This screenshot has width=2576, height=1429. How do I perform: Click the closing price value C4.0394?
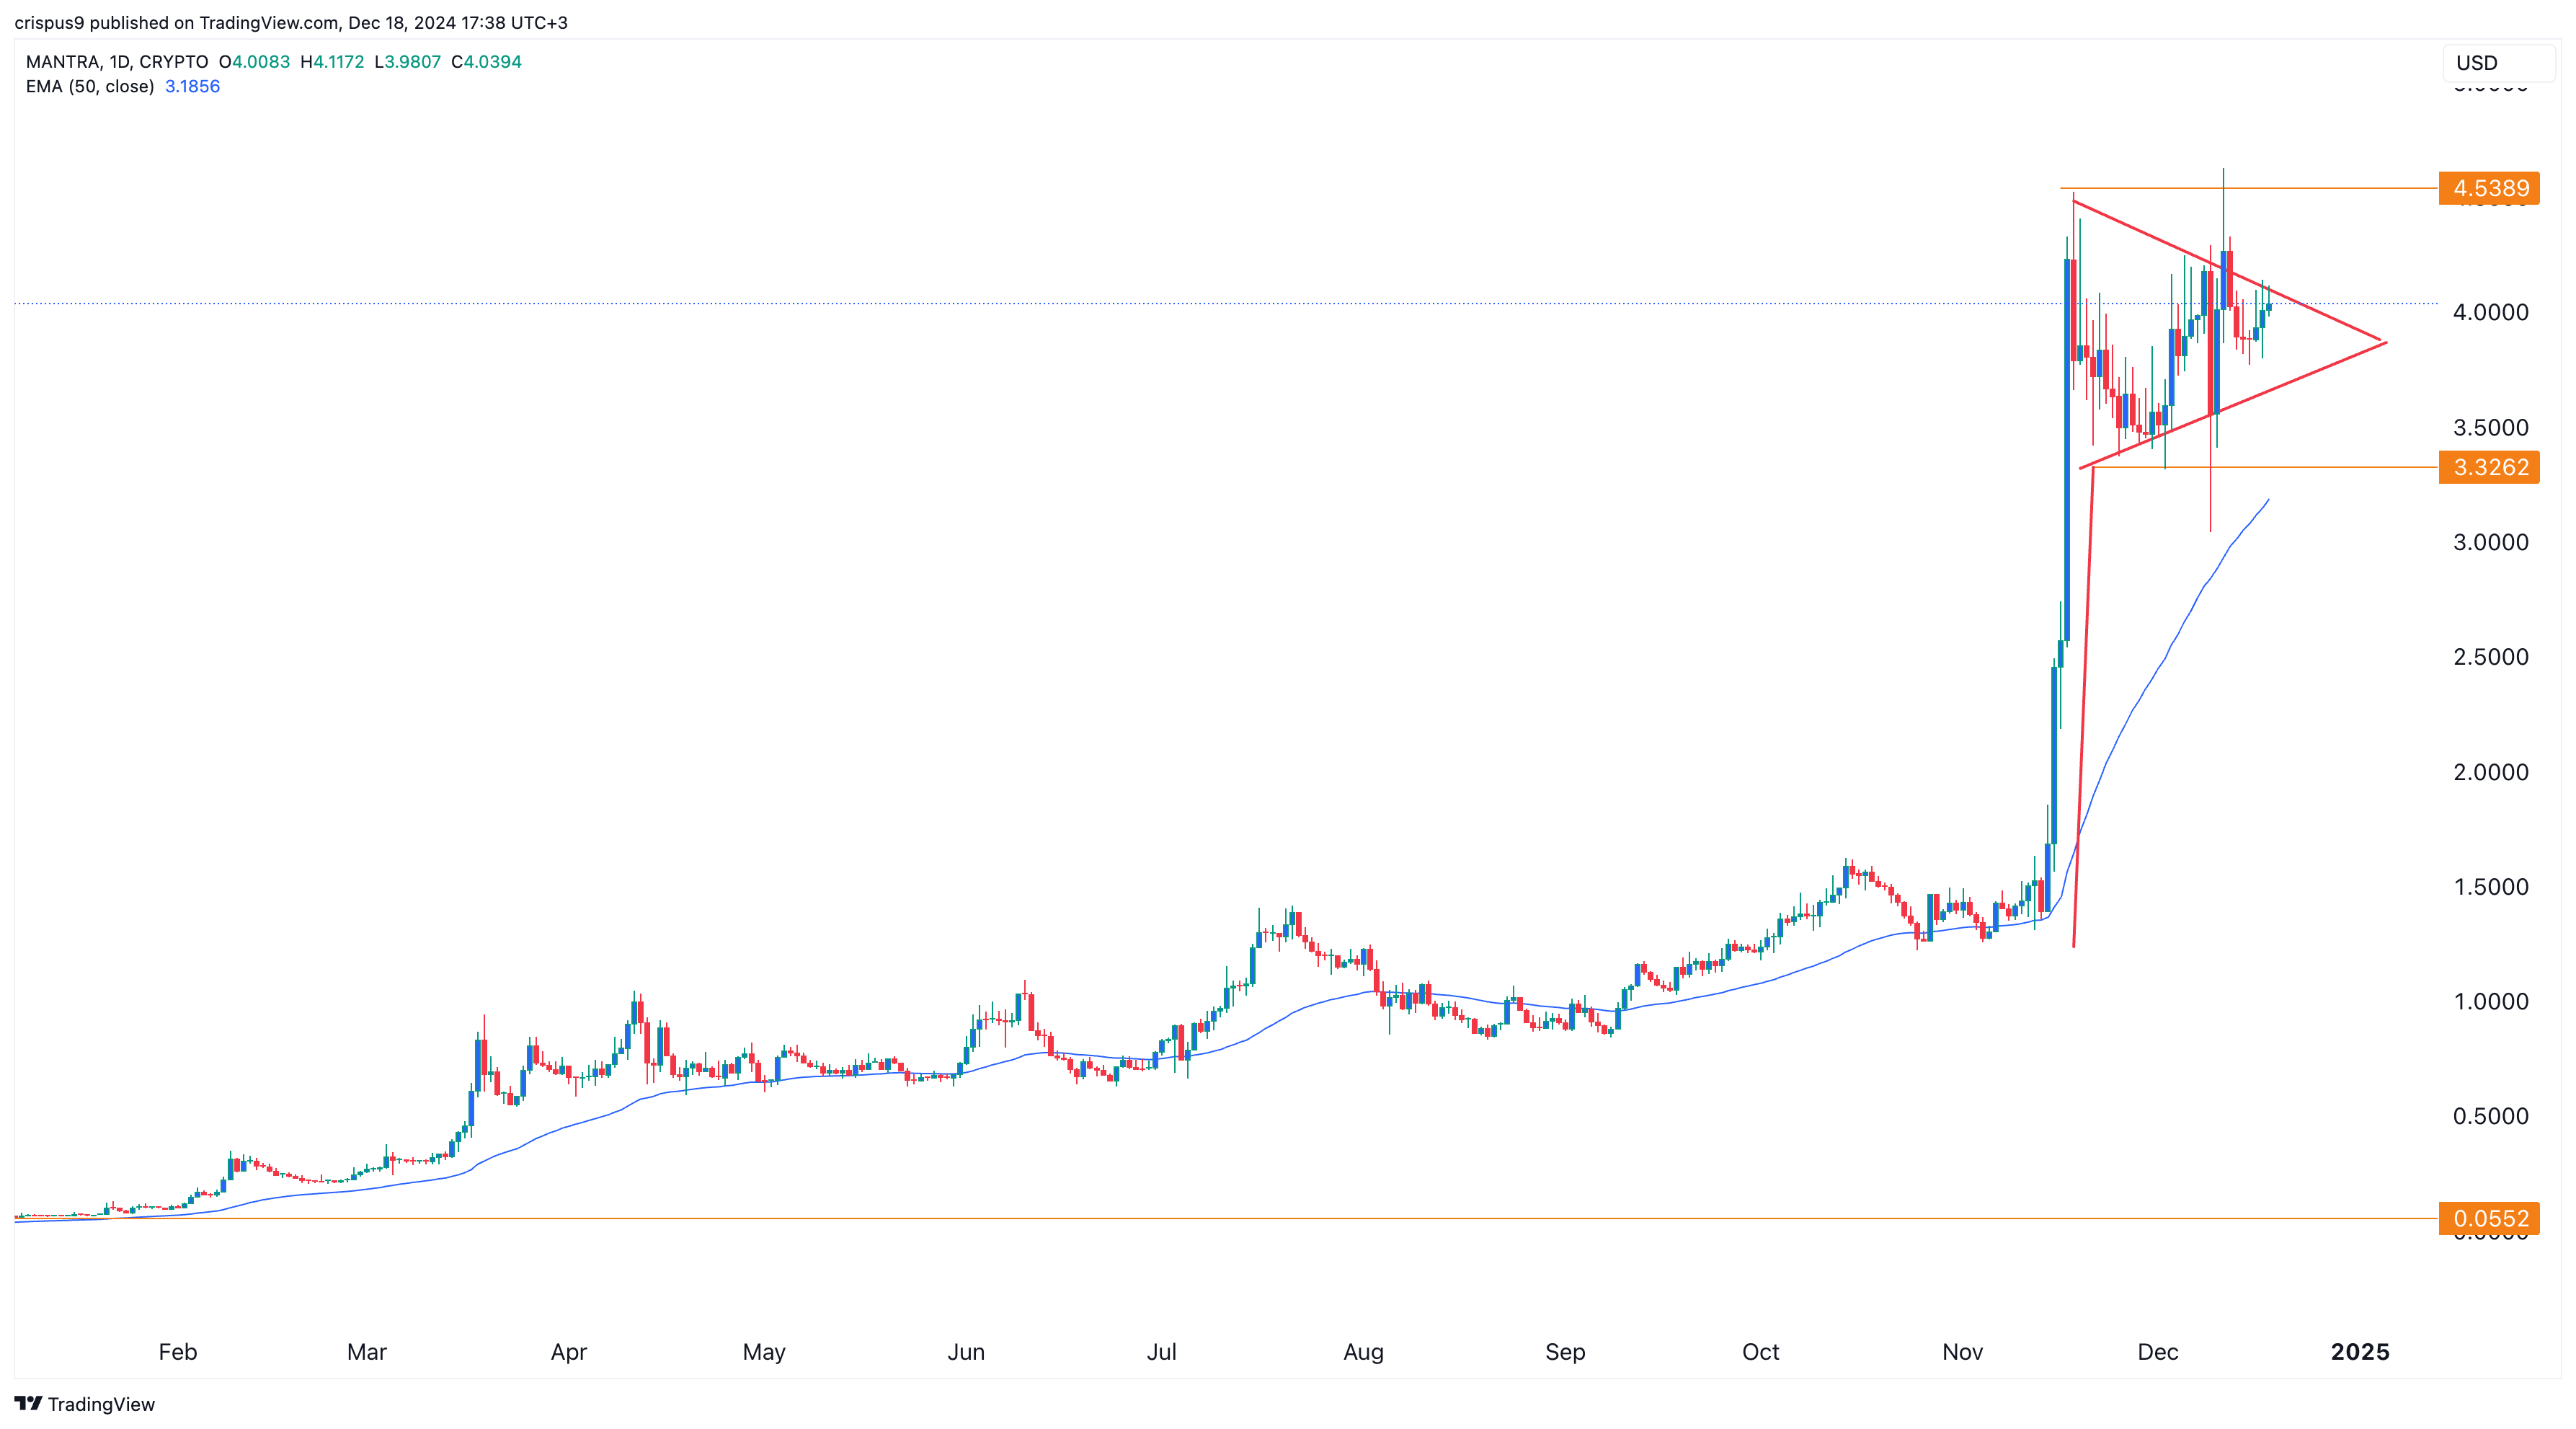point(486,62)
